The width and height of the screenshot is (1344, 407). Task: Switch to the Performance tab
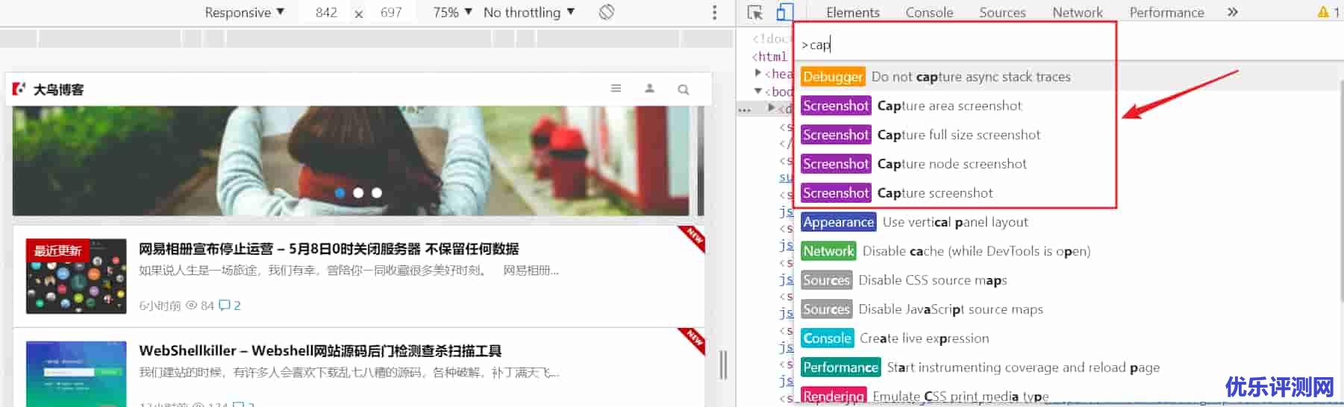[x=1166, y=12]
